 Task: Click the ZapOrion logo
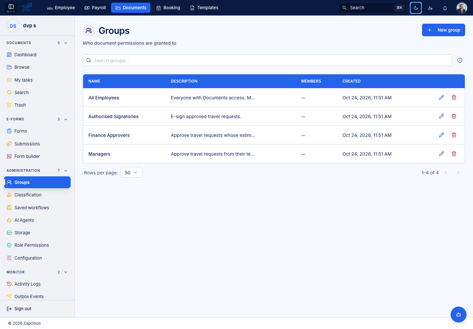(27, 8)
